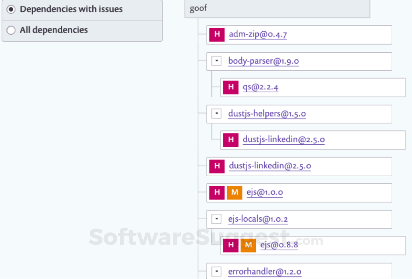Select the "All dependencies" radio button
Screen dimensions: 412x279
11,30
